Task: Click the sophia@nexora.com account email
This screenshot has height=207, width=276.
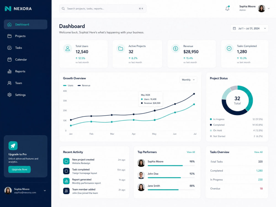Action: tap(25, 193)
